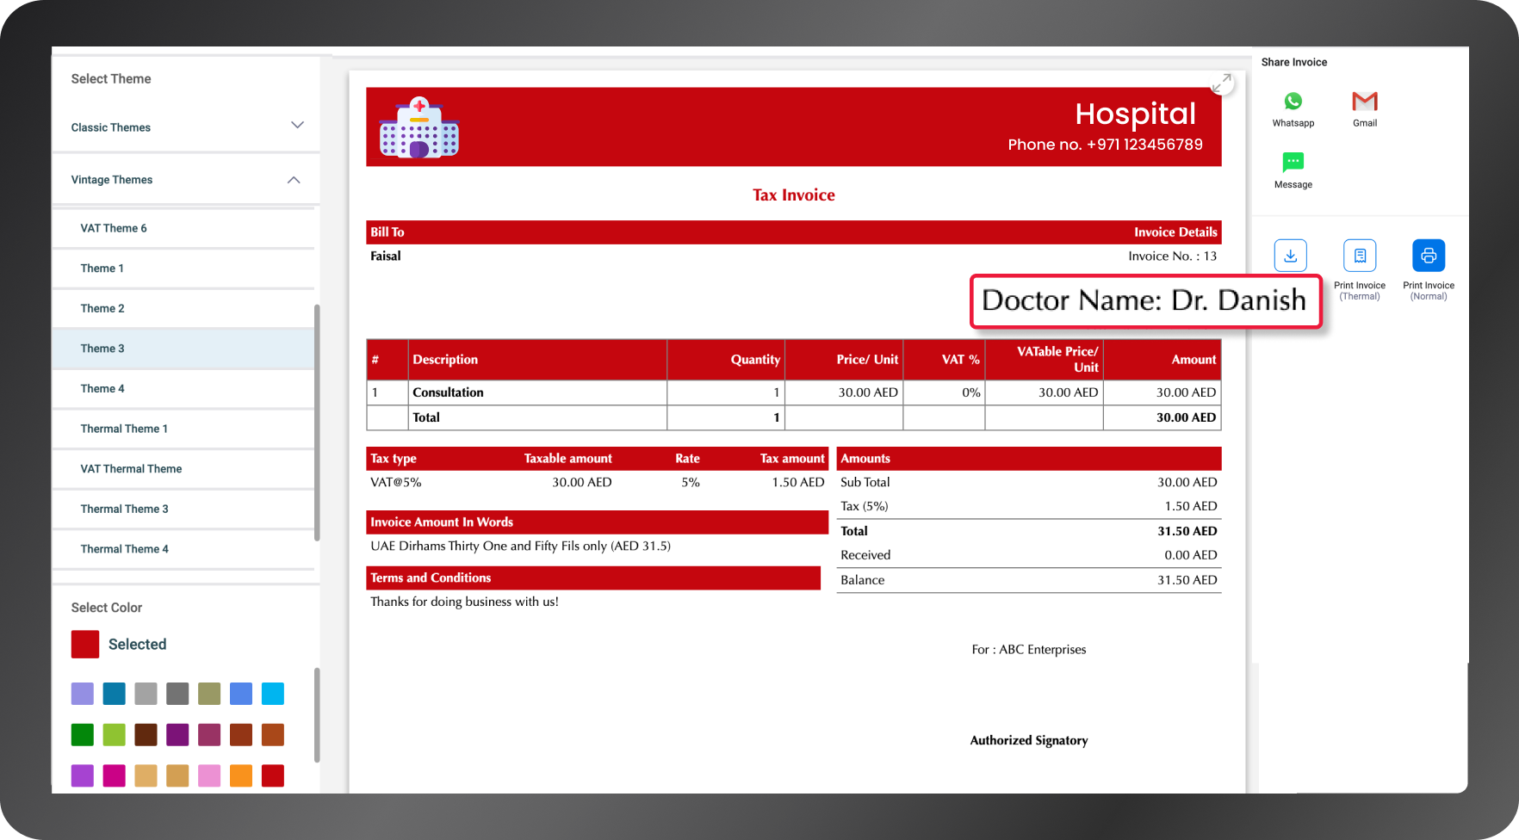Click the Select Theme heading

click(x=111, y=78)
